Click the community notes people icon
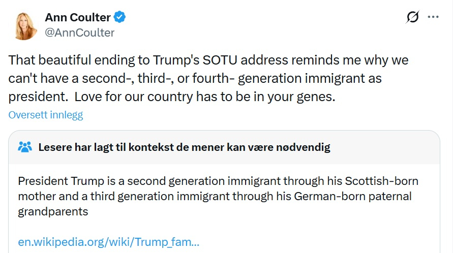Viewport: 453px width, 253px height. click(25, 147)
